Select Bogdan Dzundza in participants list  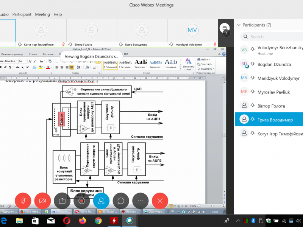point(274,65)
